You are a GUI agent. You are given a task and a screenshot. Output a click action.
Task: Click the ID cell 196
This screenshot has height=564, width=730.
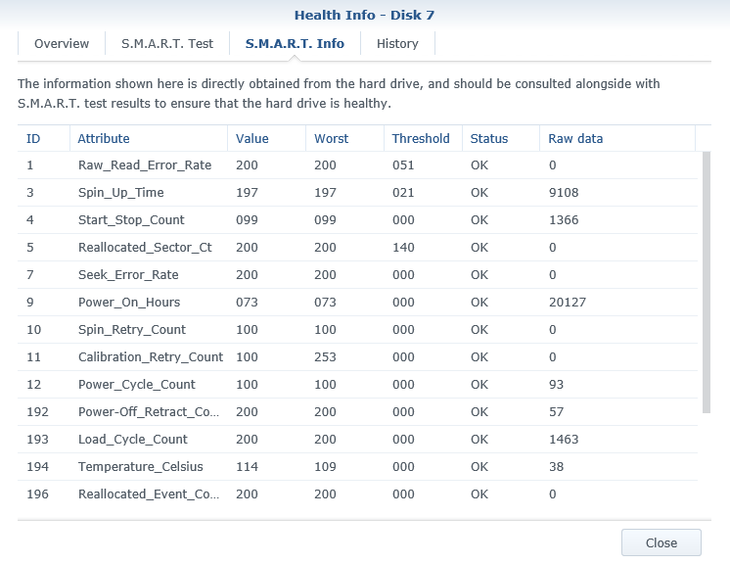(x=38, y=494)
